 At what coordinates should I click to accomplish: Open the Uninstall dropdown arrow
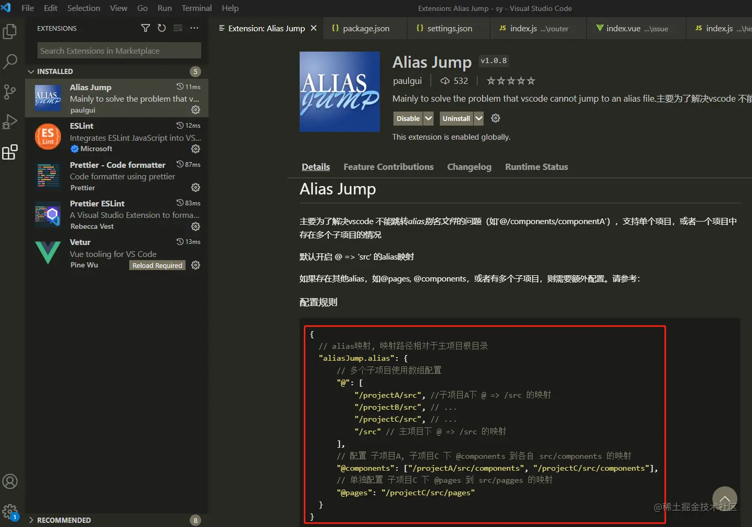point(478,118)
